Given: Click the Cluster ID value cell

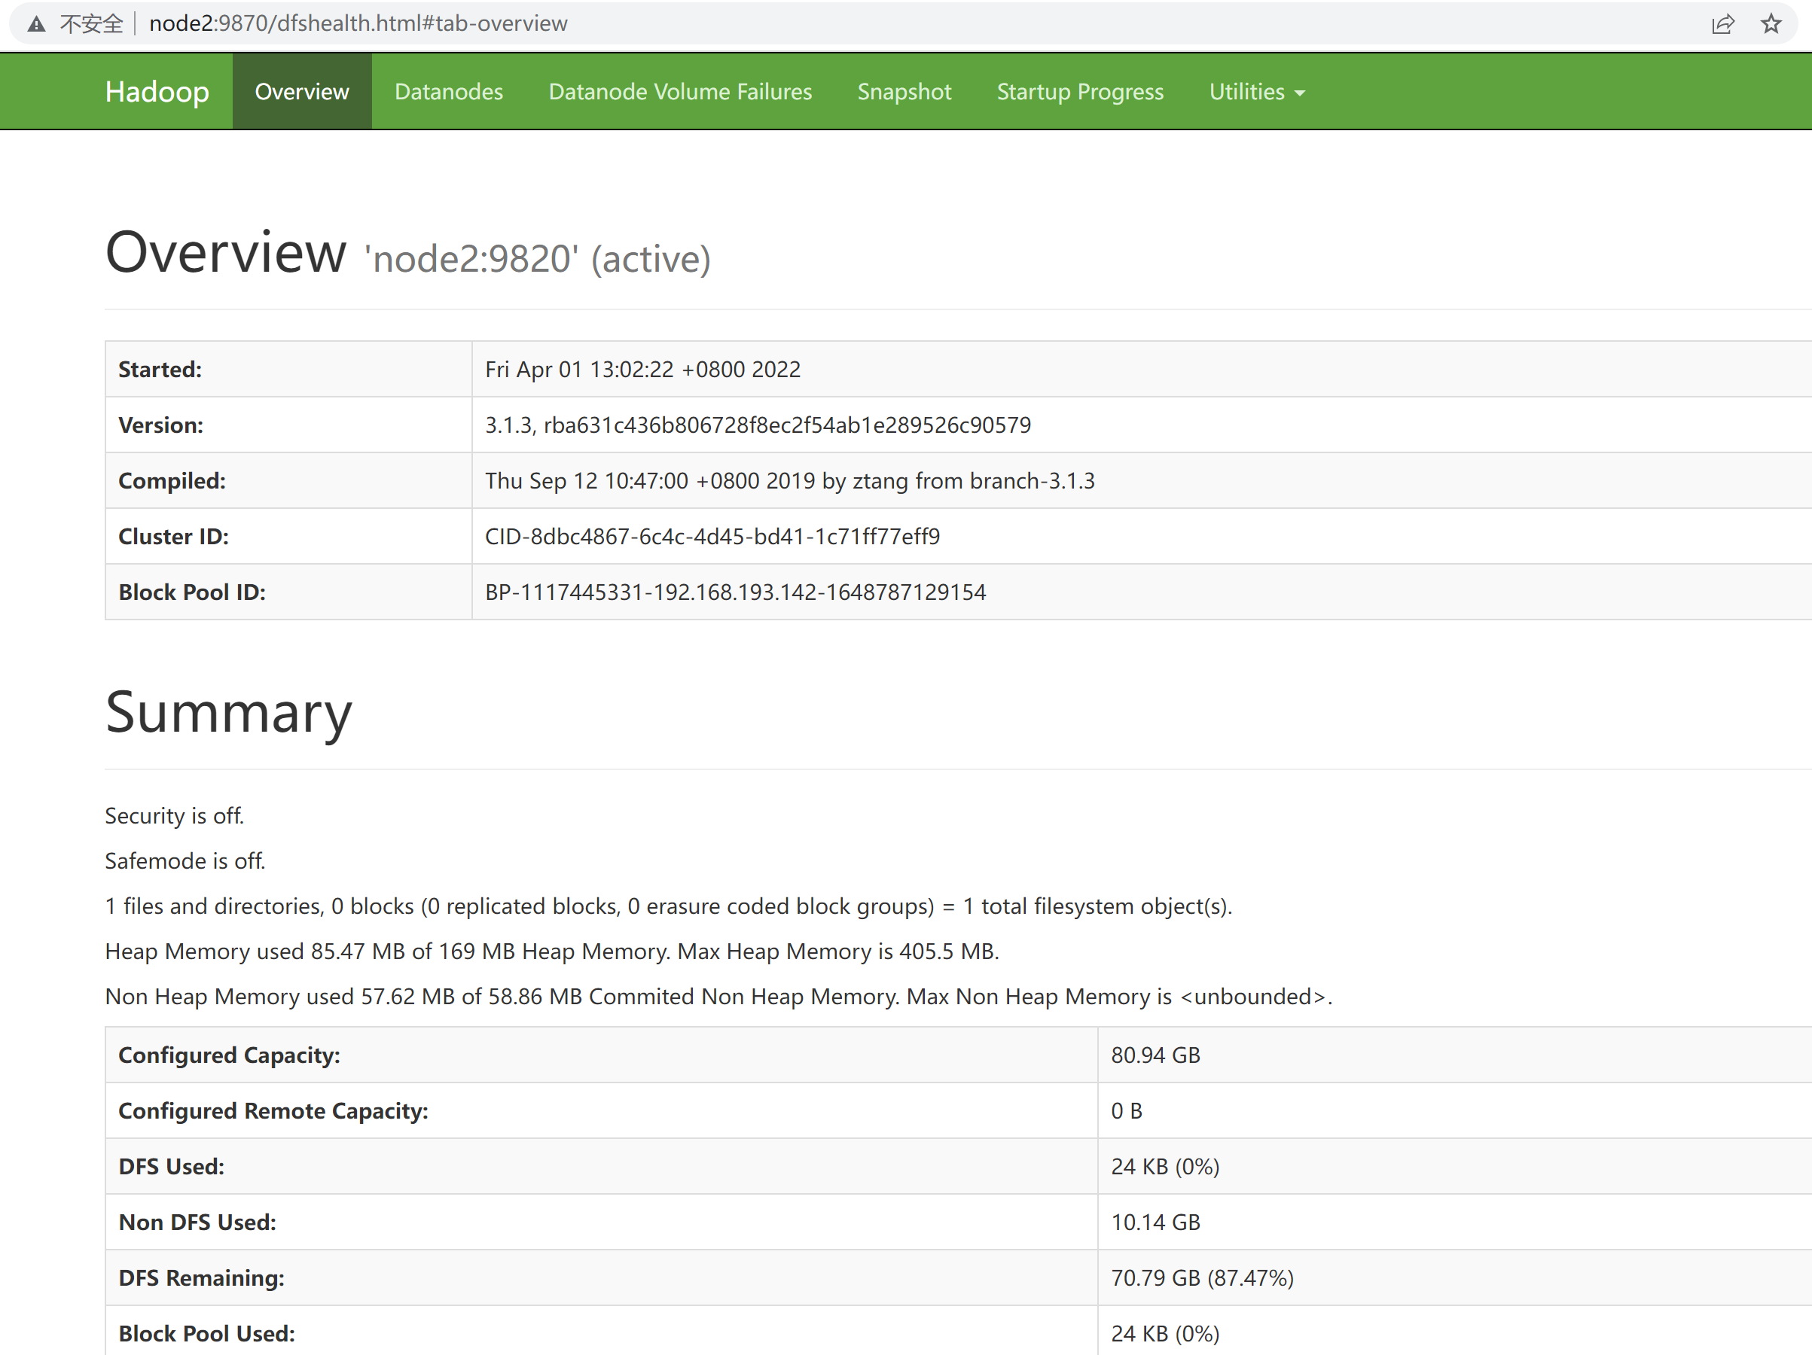Looking at the screenshot, I should point(712,536).
